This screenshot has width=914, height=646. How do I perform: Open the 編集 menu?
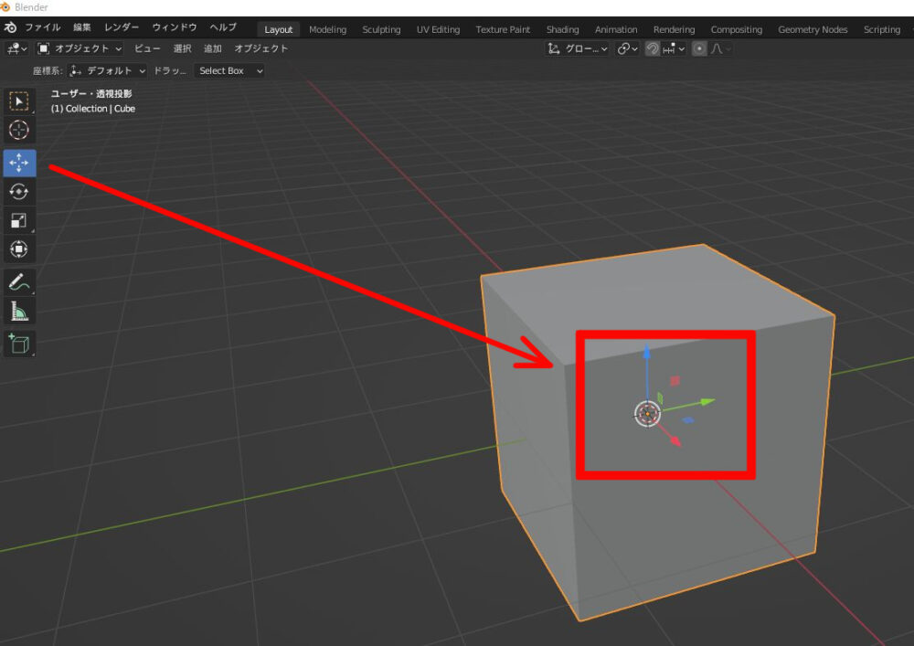coord(82,27)
